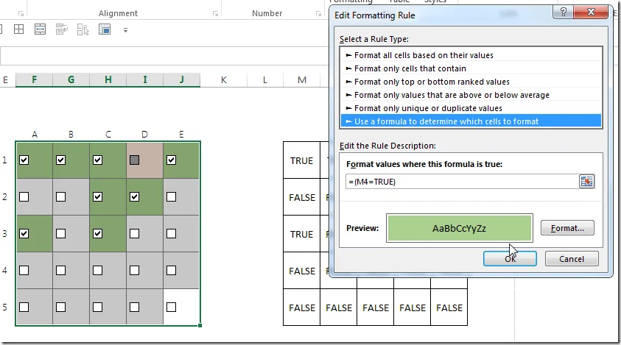Uncheck the checkbox in column A row 1

[x=24, y=160]
